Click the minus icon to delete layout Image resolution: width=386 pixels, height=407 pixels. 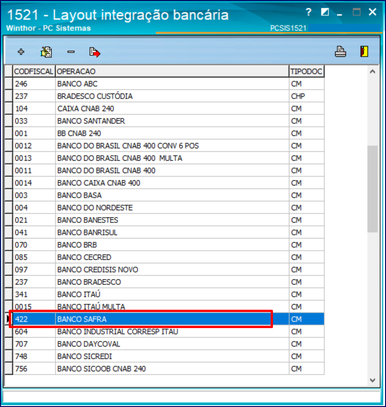[71, 52]
